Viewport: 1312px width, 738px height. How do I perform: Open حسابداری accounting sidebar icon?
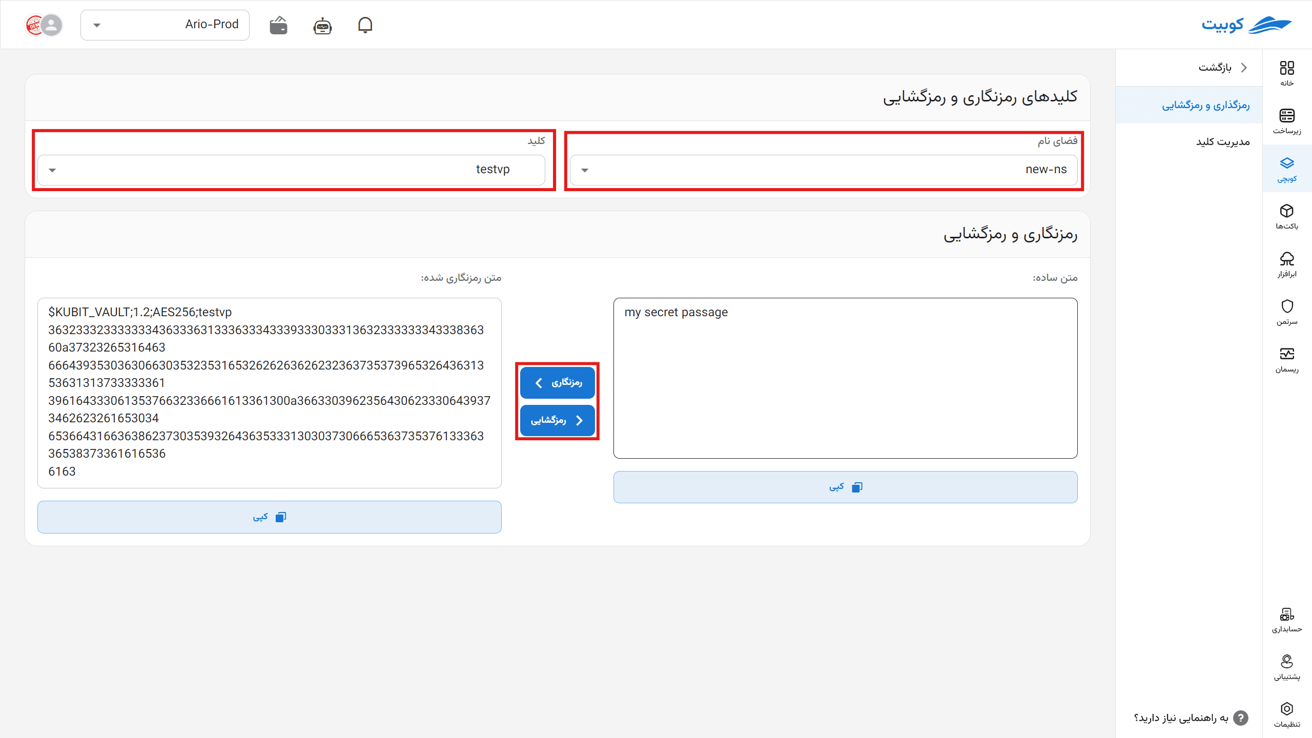point(1287,620)
